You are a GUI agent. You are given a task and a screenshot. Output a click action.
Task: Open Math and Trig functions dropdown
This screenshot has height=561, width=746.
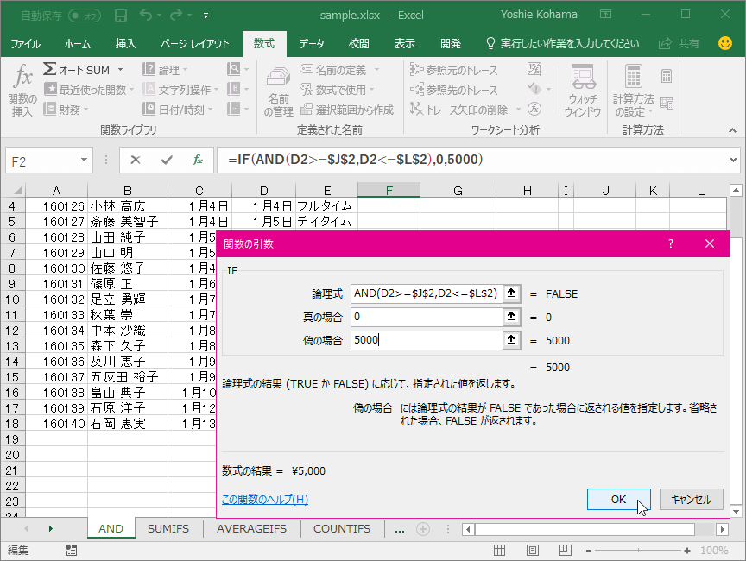point(237,89)
